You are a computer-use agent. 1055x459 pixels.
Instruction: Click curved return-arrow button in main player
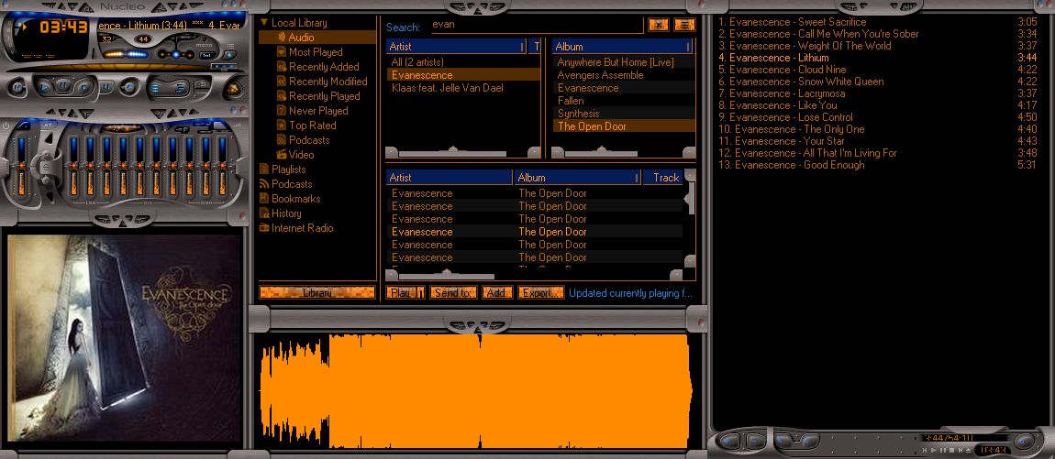tap(201, 83)
